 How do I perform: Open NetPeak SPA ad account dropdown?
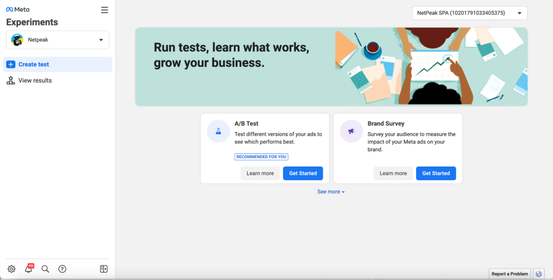tap(470, 13)
